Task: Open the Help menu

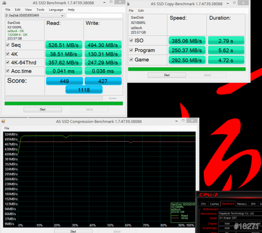Action: 71,9
